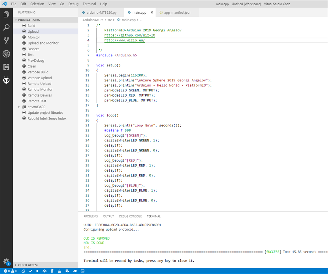Open PlatformIO Home using the house icon

(23, 271)
